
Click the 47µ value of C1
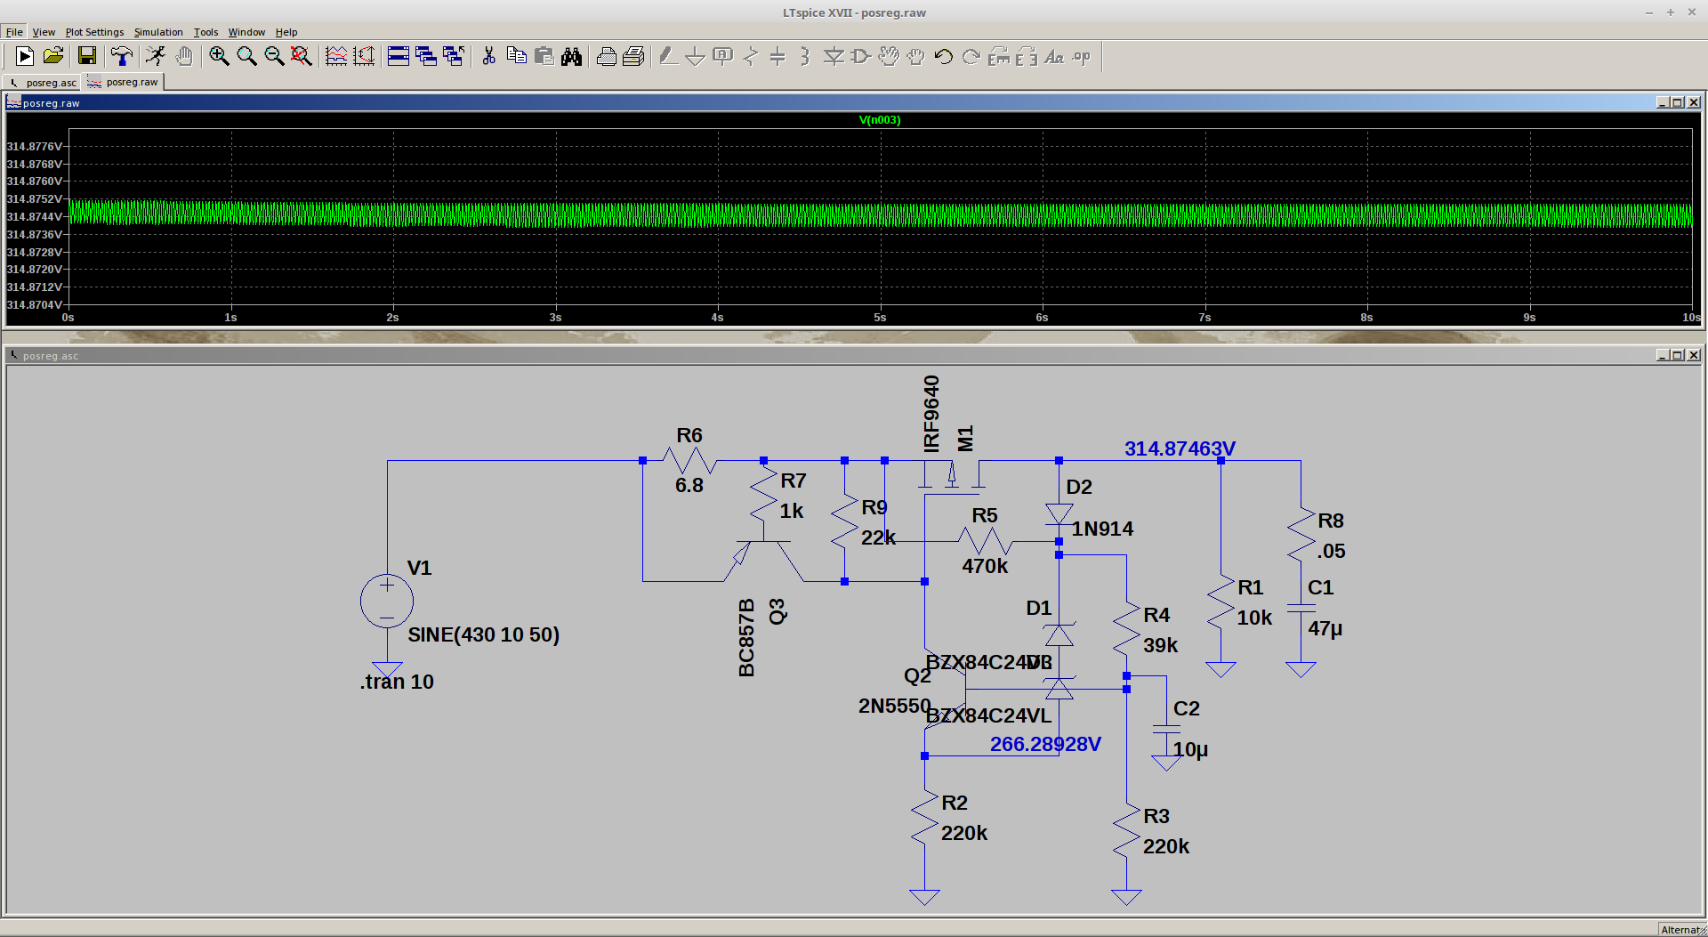click(x=1325, y=628)
